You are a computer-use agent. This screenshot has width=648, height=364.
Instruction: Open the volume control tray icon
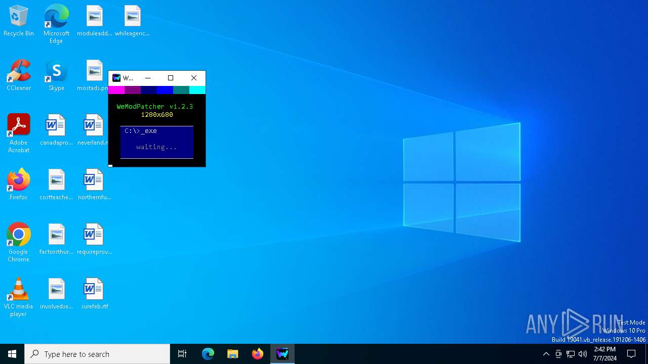click(583, 354)
